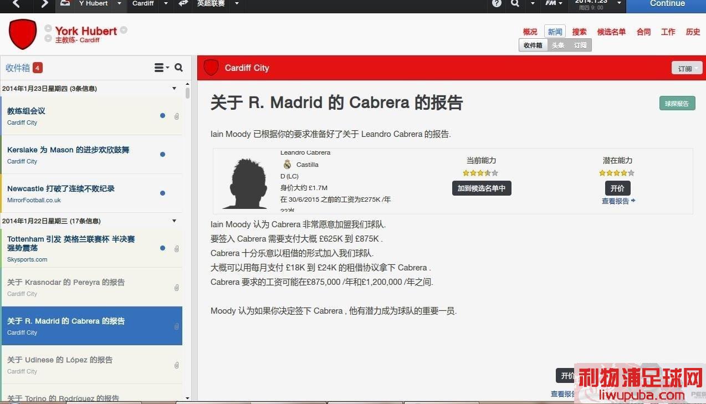
Task: Switch to the 概况 tab
Action: tap(530, 32)
